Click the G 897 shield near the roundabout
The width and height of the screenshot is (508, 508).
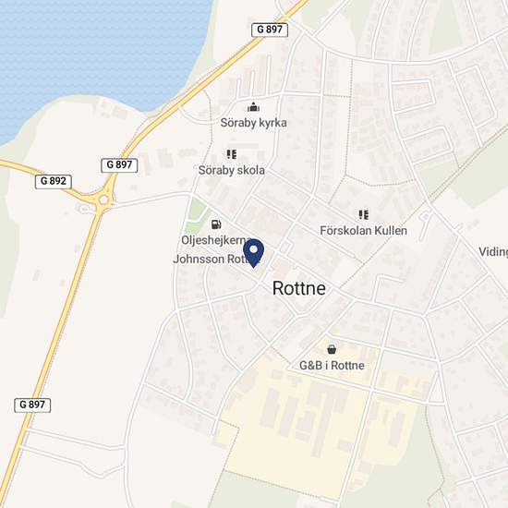pyautogui.click(x=119, y=165)
